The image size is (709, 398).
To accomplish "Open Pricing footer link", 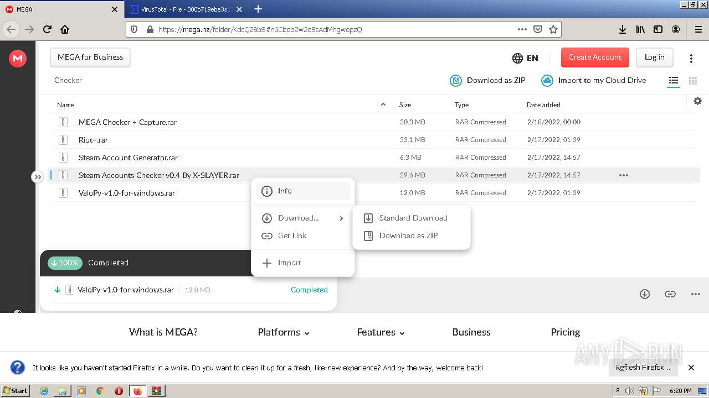I will pyautogui.click(x=565, y=332).
